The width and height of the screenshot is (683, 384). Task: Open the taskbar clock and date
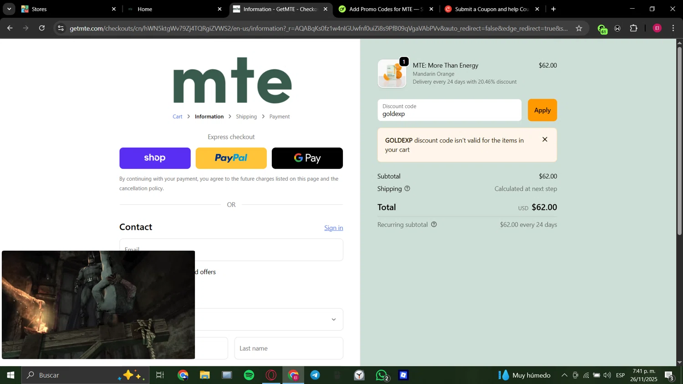tap(644, 375)
